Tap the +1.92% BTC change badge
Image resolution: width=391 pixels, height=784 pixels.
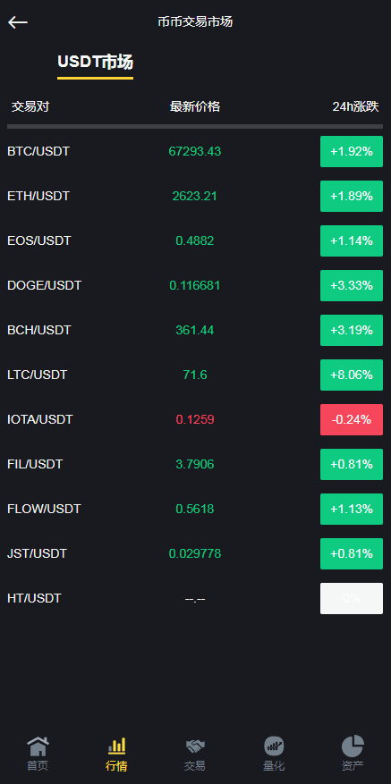coord(352,151)
